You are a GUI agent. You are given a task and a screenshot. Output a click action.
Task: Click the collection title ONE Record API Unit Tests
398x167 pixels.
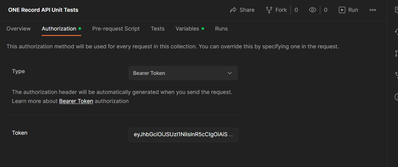[x=43, y=10]
